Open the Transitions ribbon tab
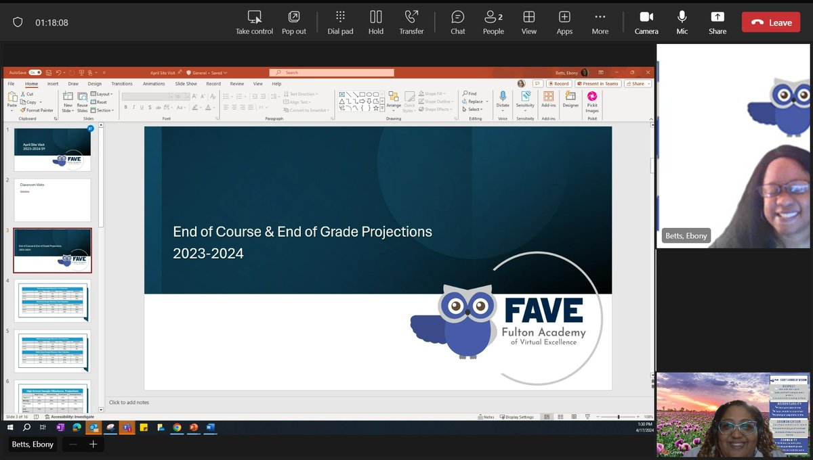 coord(122,84)
